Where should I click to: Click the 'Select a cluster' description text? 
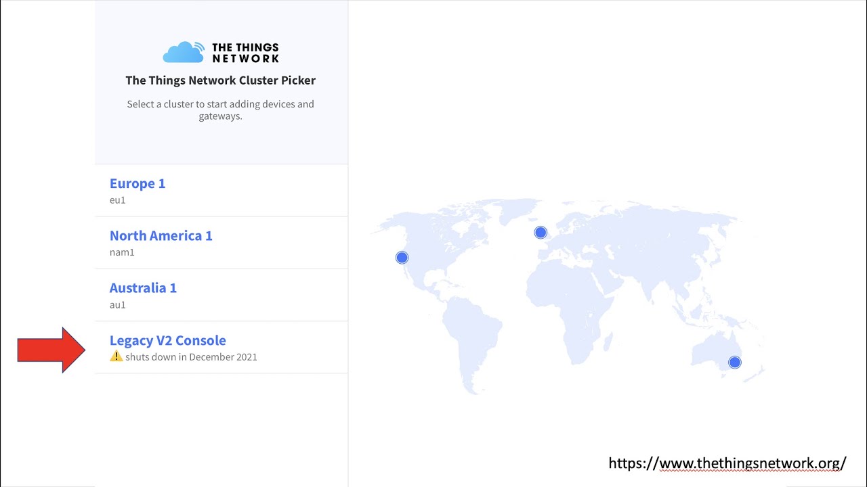coord(221,110)
